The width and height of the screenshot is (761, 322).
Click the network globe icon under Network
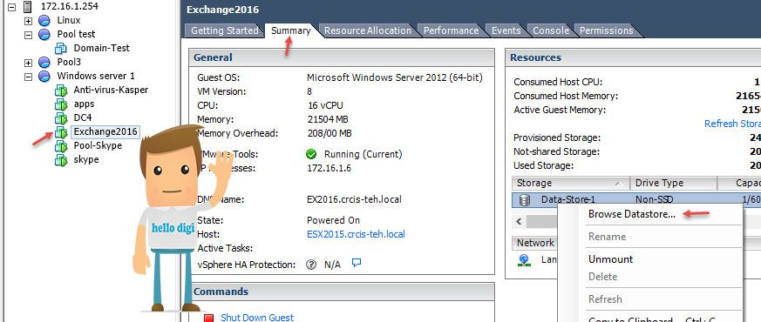pyautogui.click(x=524, y=260)
